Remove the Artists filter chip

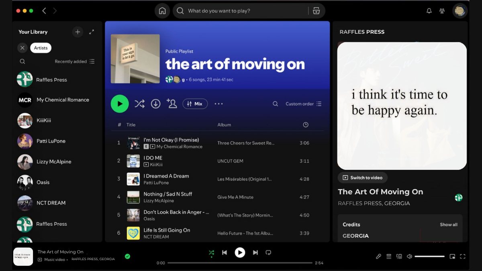coord(22,48)
